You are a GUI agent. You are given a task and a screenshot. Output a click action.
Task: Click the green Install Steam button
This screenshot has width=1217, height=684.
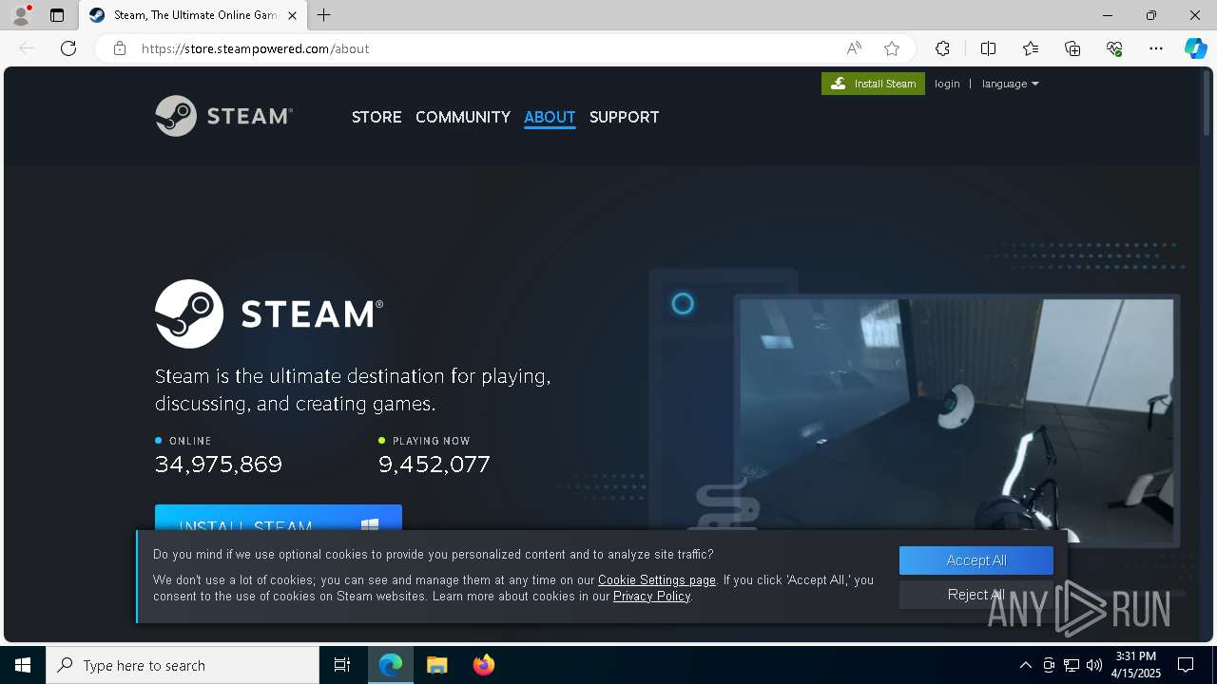click(873, 84)
